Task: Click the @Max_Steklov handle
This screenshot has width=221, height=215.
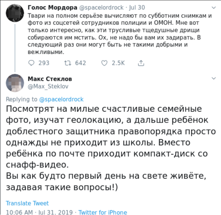Action: coord(49,86)
